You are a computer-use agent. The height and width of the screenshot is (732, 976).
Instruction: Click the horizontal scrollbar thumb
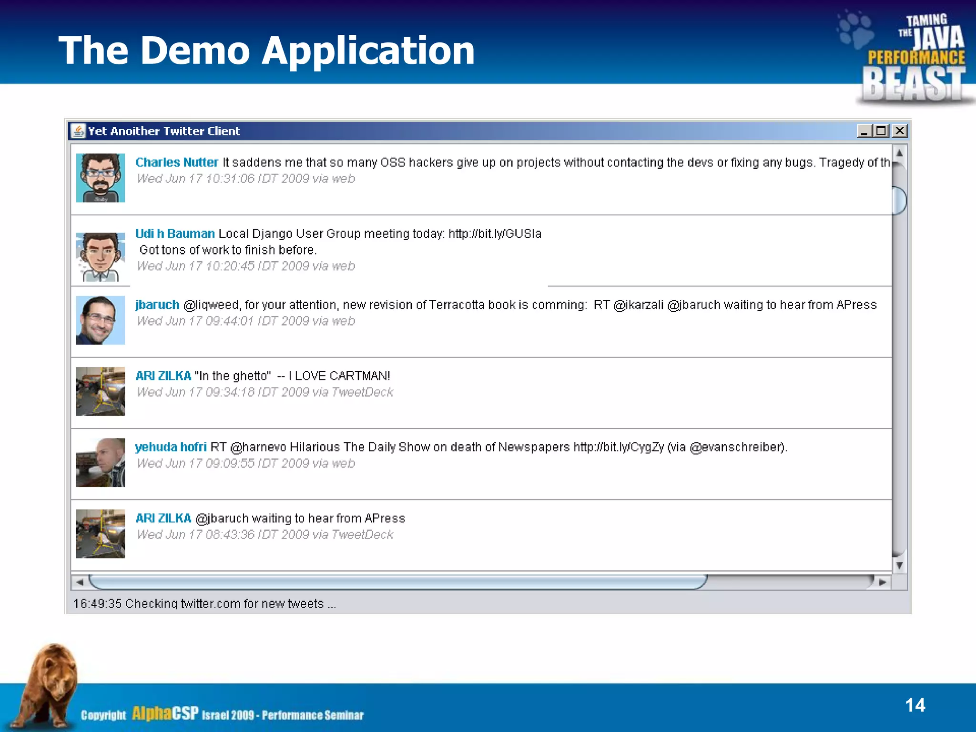398,582
